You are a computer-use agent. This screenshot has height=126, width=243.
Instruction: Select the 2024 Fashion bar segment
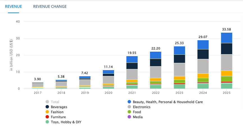coord(203,76)
